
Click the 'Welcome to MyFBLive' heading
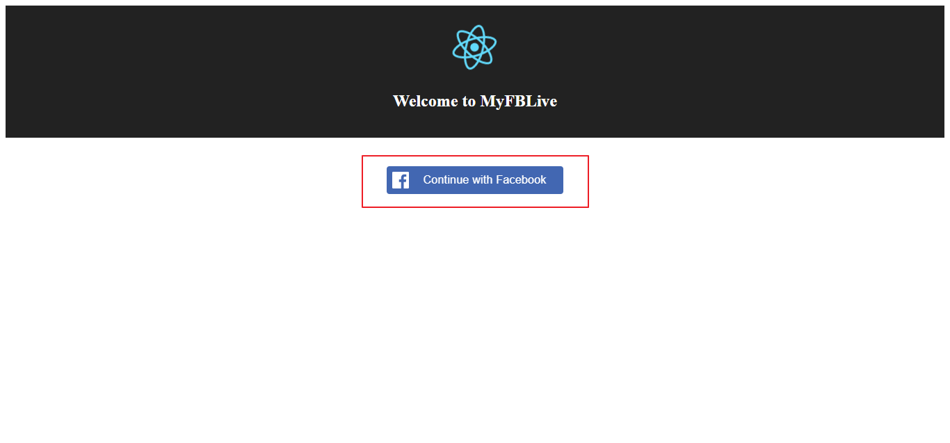tap(475, 101)
